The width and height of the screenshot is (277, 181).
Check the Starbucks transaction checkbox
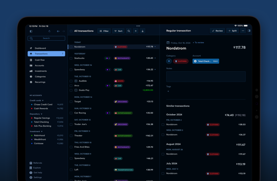pyautogui.click(x=71, y=58)
